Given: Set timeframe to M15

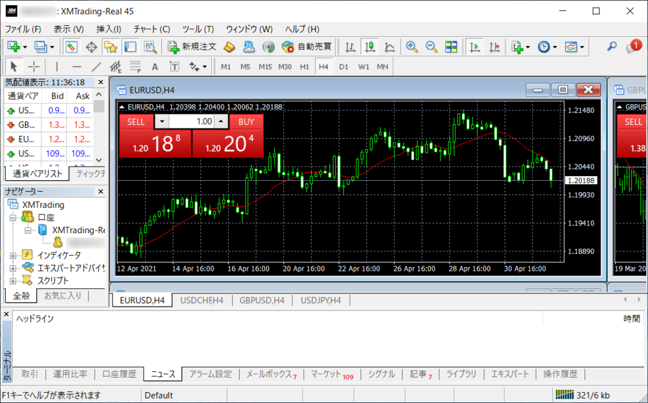Looking at the screenshot, I should pyautogui.click(x=265, y=67).
